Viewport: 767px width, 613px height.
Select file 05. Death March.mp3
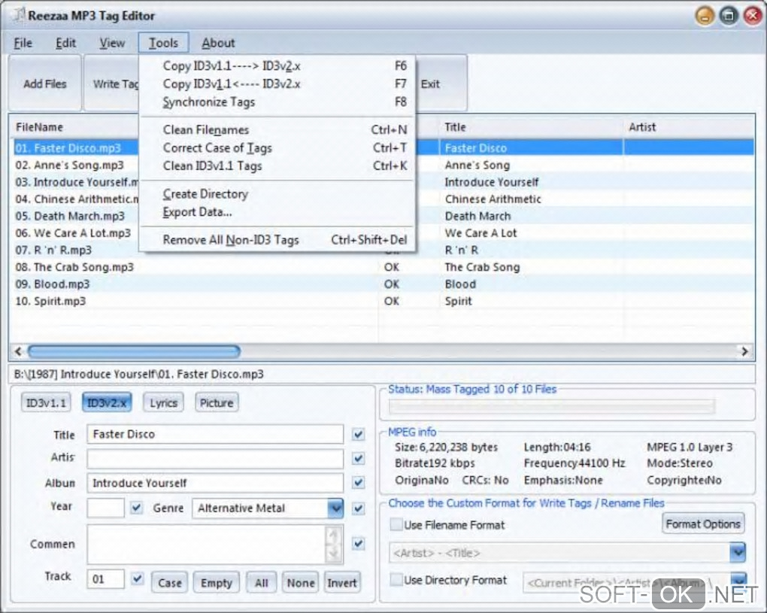70,216
